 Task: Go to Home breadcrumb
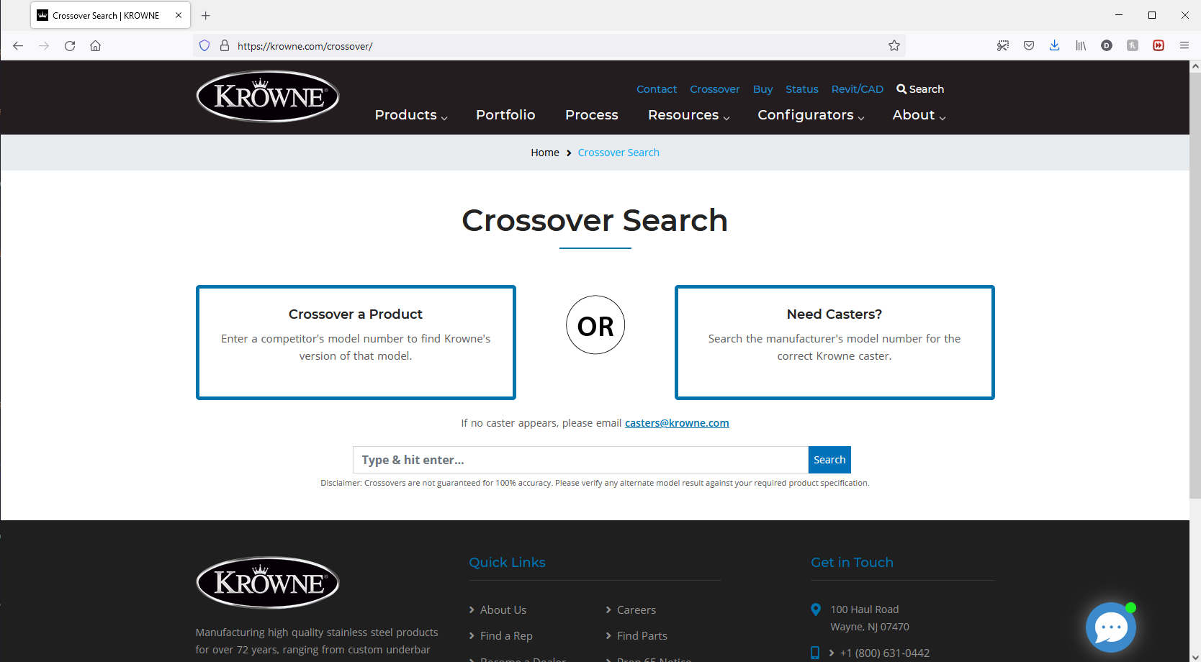(x=545, y=153)
